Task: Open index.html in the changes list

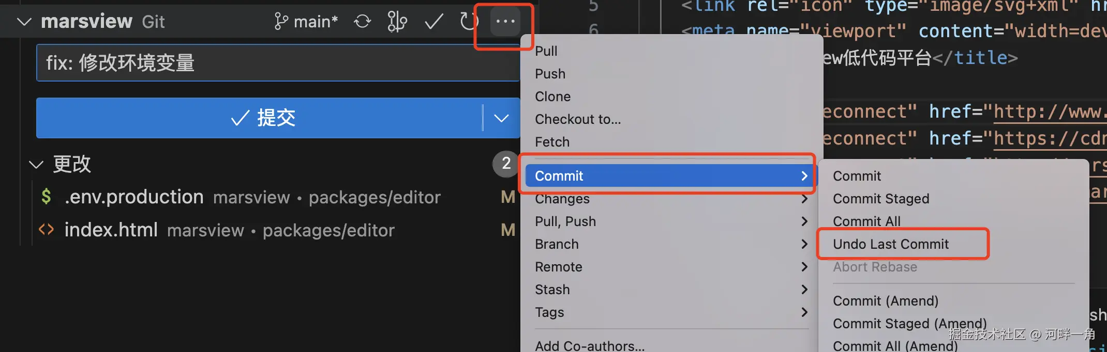Action: point(111,230)
